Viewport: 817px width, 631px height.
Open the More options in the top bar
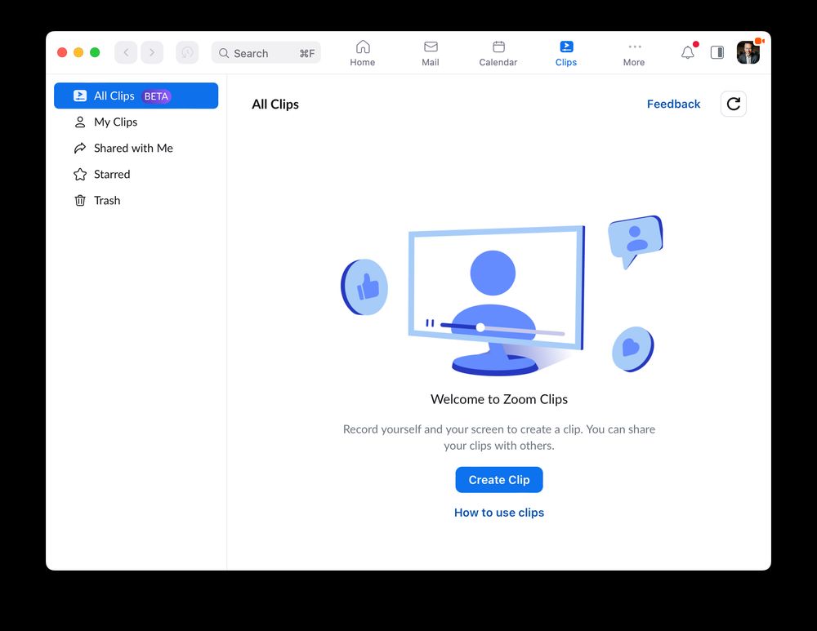634,52
